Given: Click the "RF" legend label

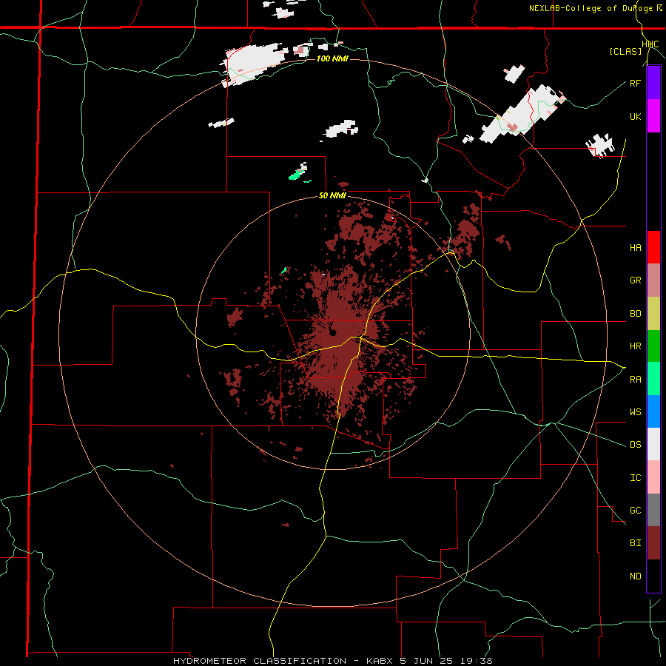Looking at the screenshot, I should 635,83.
